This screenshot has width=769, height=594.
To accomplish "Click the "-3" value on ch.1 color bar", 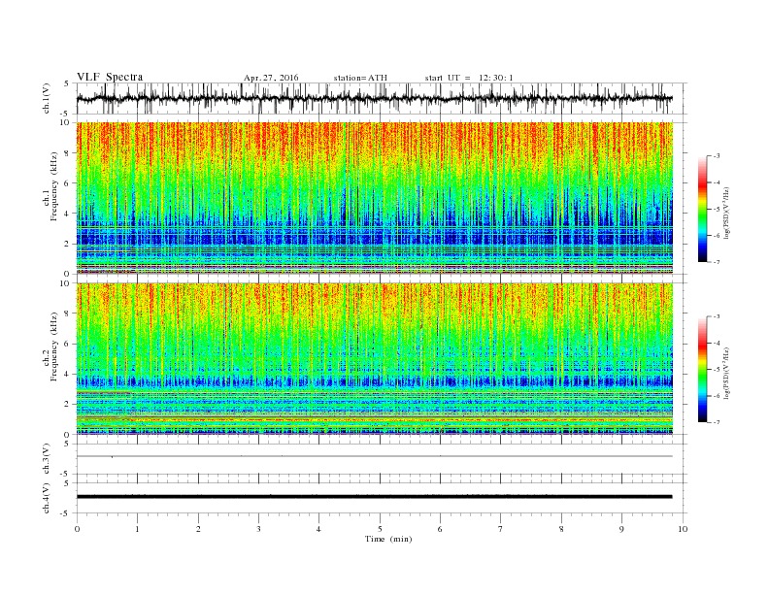I will click(716, 156).
